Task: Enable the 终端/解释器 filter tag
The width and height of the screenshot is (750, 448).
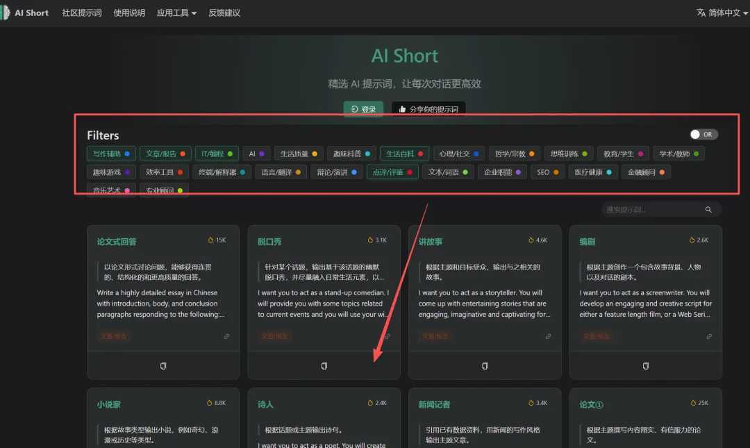Action: coord(222,172)
